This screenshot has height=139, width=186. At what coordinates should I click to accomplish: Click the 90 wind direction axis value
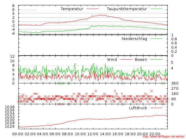(x=174, y=99)
